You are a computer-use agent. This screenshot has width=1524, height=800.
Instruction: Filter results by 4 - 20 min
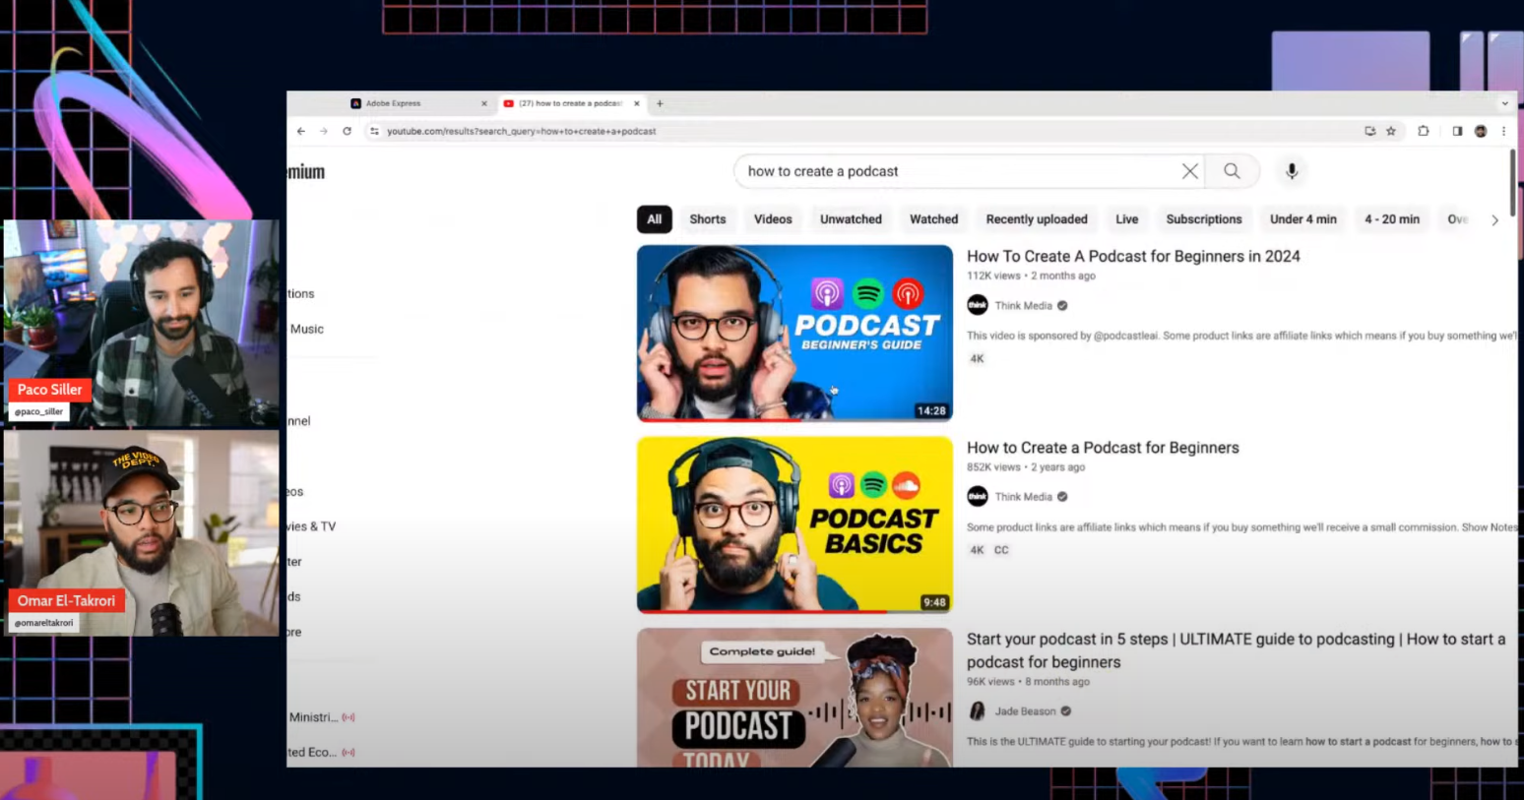point(1392,219)
